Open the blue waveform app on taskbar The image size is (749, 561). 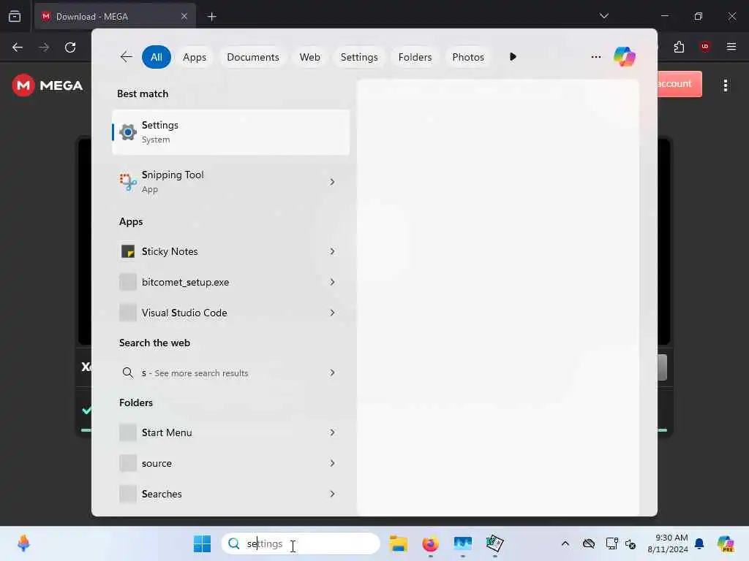462,543
